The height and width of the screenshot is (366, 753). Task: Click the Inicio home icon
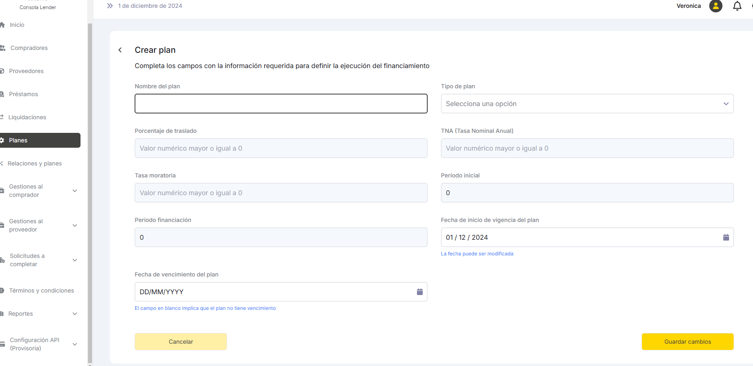[2, 25]
